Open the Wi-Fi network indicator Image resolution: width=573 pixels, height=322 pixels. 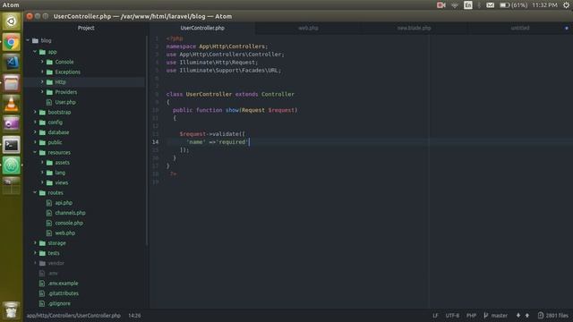pos(455,5)
